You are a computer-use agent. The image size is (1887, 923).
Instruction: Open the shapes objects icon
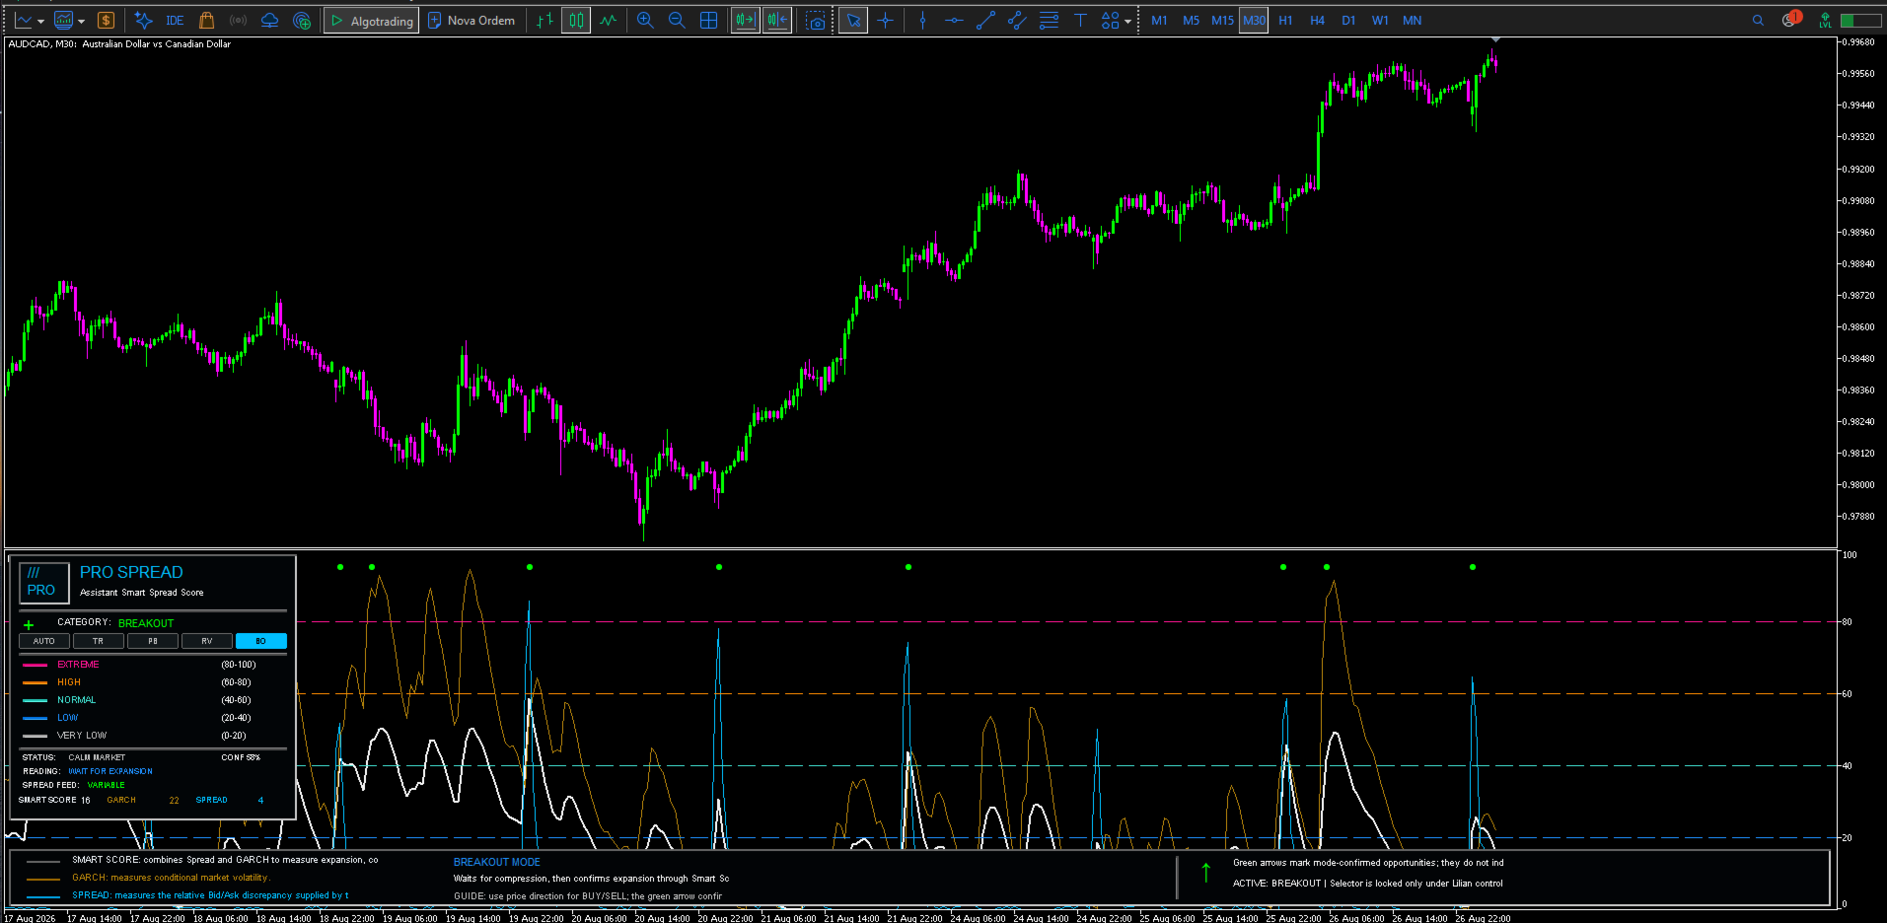1110,21
